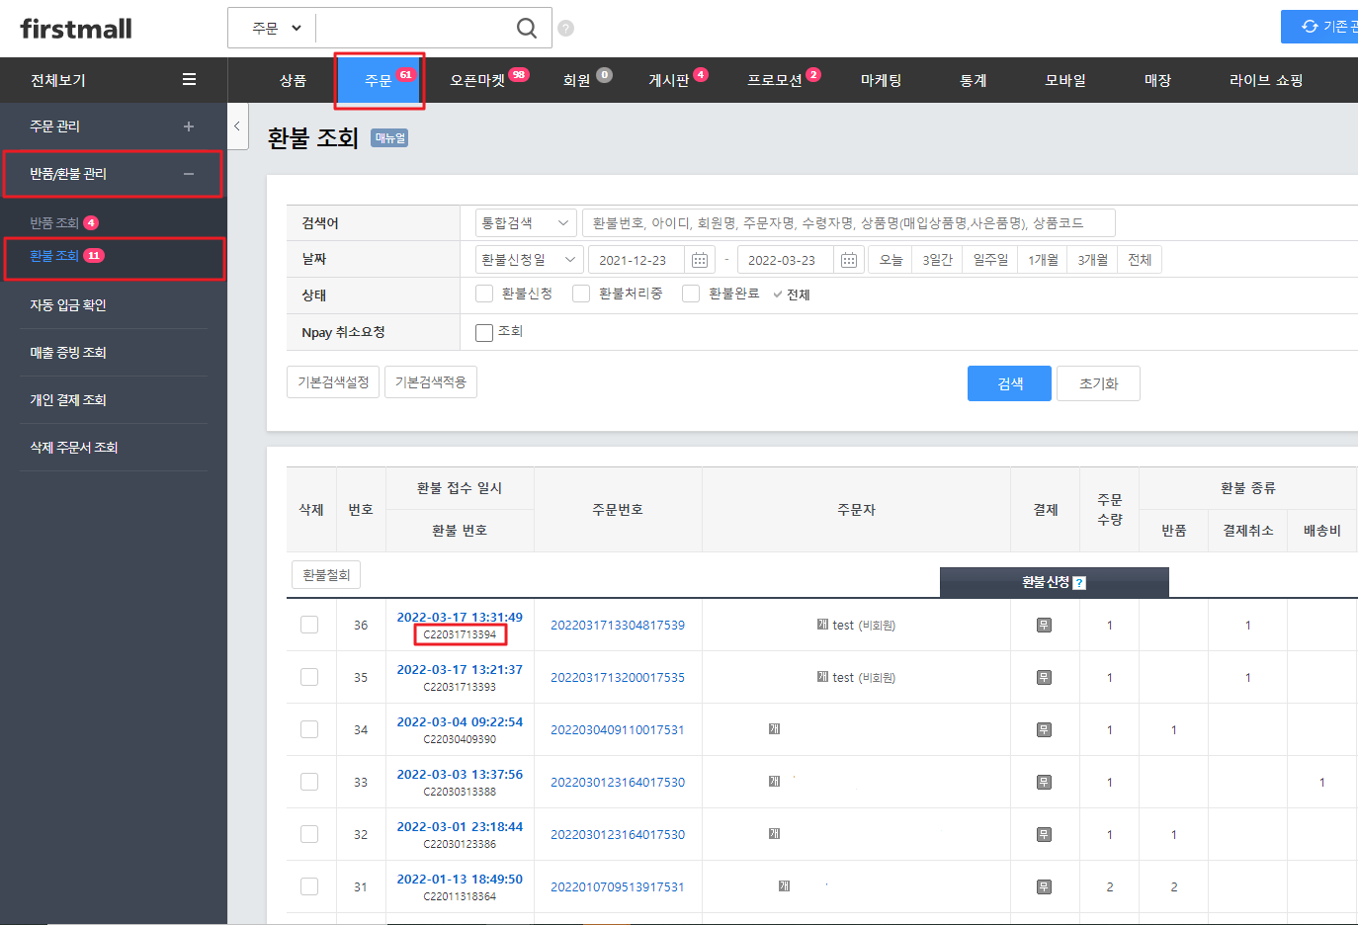The height and width of the screenshot is (925, 1358).
Task: Click the orderer icon in row 33
Action: 774,781
